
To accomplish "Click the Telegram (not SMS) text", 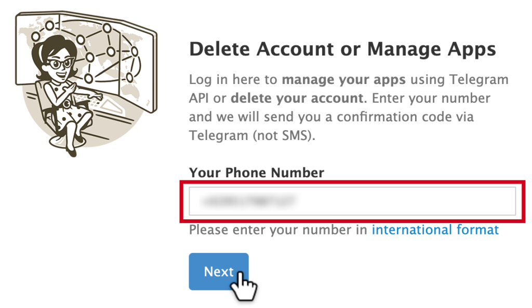I will click(252, 136).
